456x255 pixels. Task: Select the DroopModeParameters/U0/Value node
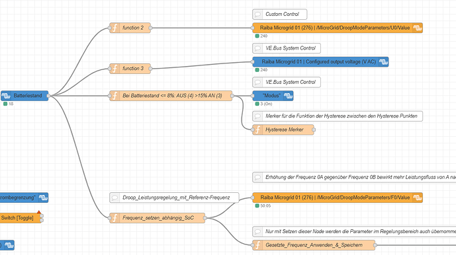[338, 28]
